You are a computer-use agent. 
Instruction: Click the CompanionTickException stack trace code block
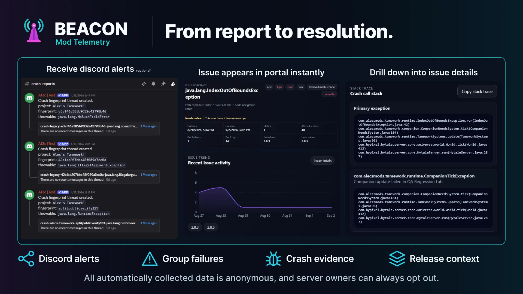click(x=423, y=208)
